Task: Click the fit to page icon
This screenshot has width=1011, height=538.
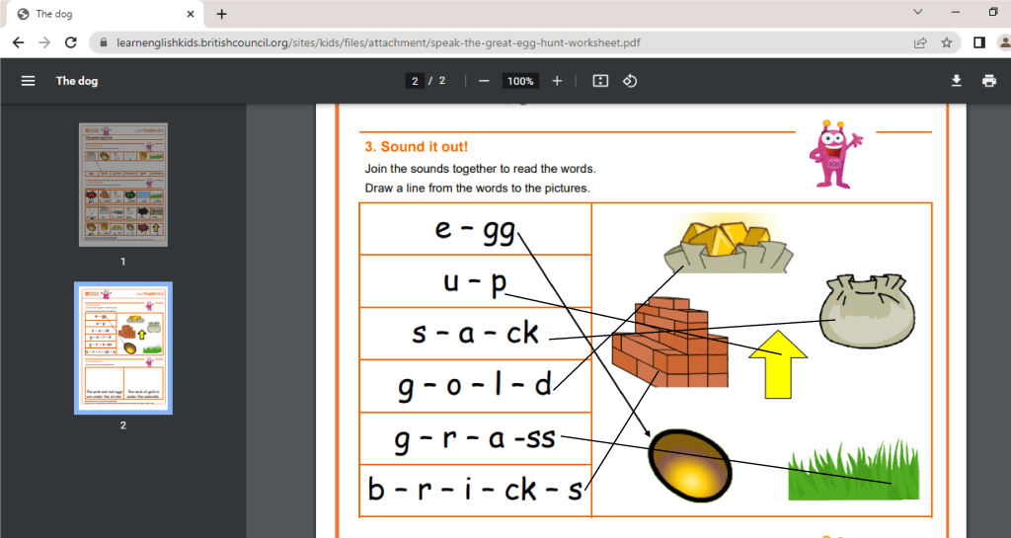Action: (x=600, y=81)
